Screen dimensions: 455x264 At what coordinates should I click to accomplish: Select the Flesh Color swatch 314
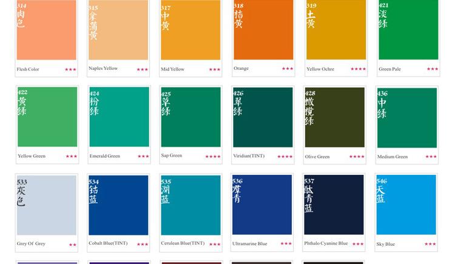click(47, 30)
